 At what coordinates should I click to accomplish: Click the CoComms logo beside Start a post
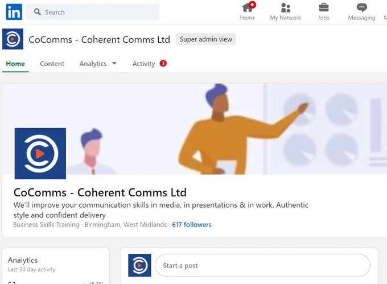(139, 265)
